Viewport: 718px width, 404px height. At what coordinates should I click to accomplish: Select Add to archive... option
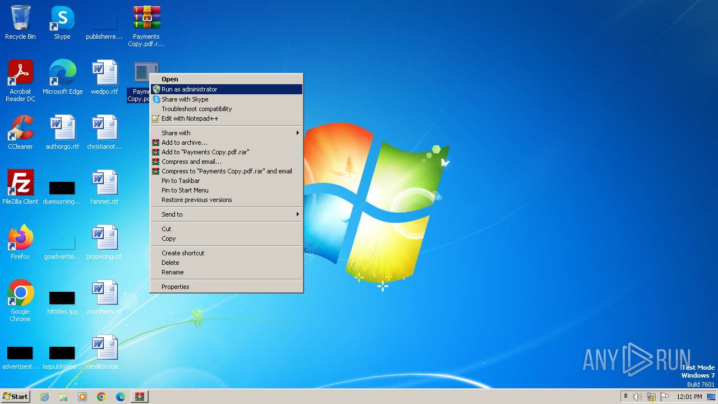(227, 143)
